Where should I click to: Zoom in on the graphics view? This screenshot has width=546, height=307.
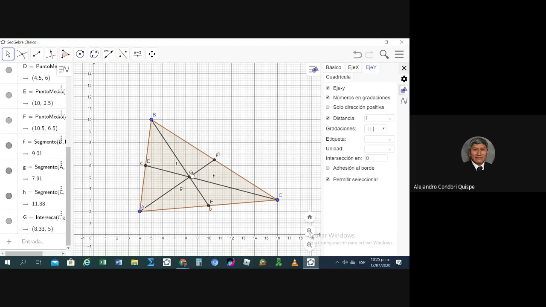tap(310, 231)
